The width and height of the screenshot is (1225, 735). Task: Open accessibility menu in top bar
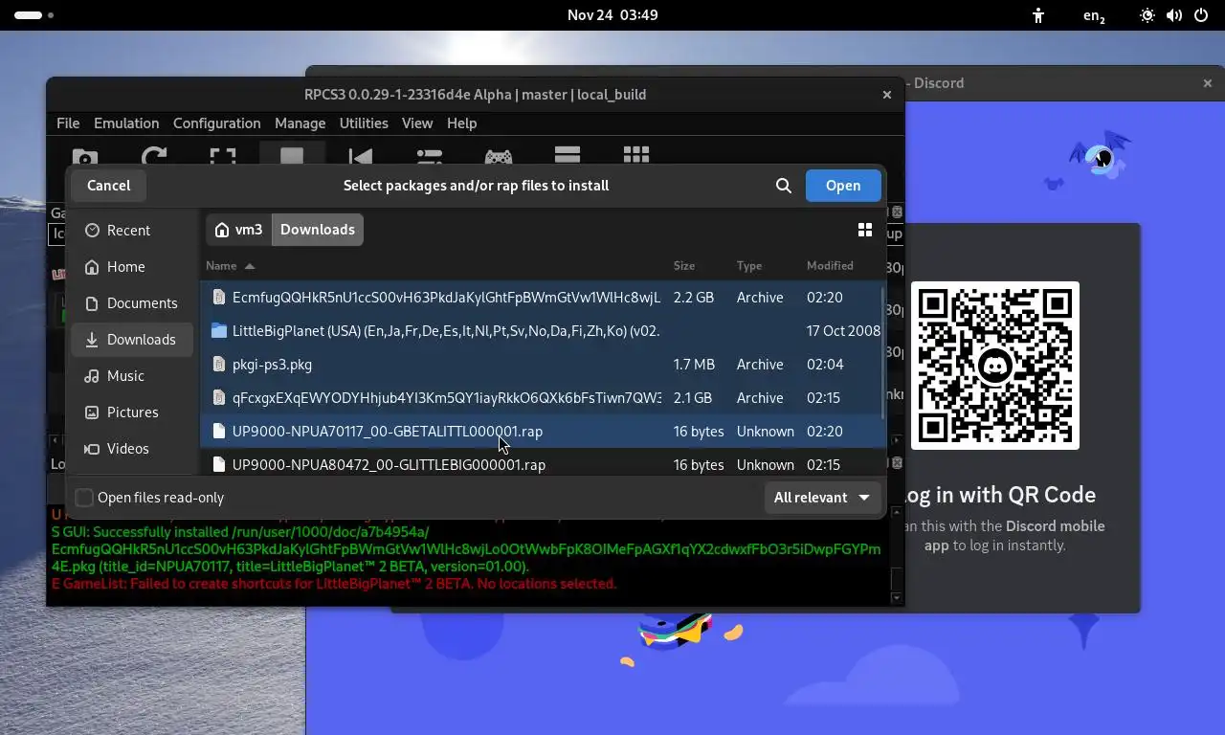tap(1038, 15)
